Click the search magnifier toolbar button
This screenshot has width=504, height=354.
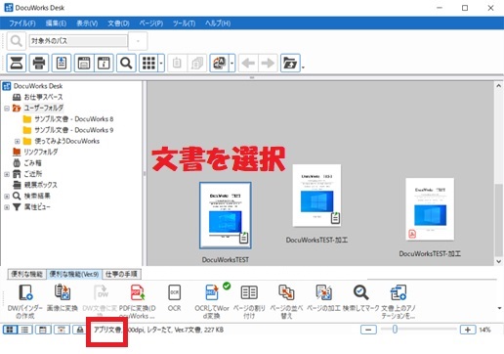pyautogui.click(x=126, y=63)
